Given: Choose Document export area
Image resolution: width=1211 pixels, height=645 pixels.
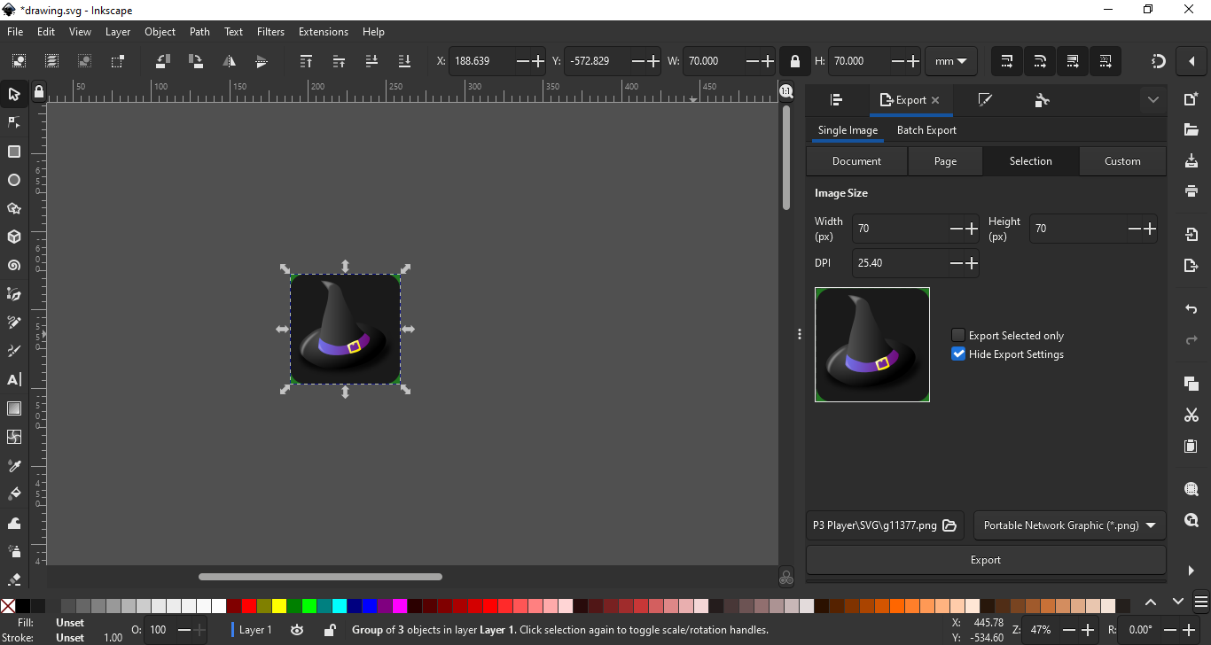Looking at the screenshot, I should (x=856, y=161).
